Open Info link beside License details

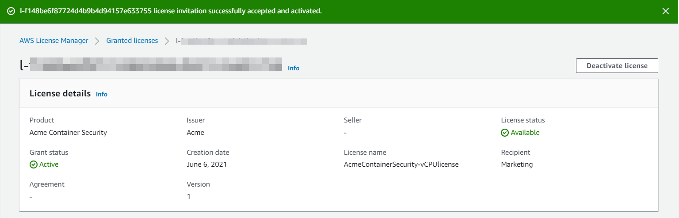(x=102, y=94)
